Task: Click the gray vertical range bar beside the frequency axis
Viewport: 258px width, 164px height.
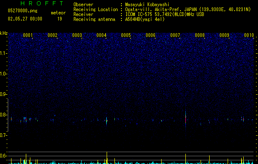Action: (8, 115)
